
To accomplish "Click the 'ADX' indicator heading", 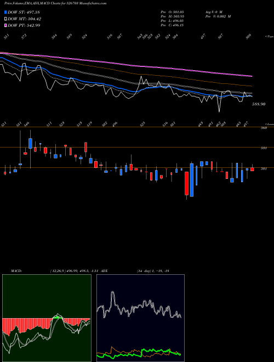I will [x=104, y=271].
